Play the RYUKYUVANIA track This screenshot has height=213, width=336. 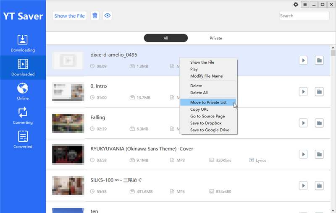tap(303, 154)
